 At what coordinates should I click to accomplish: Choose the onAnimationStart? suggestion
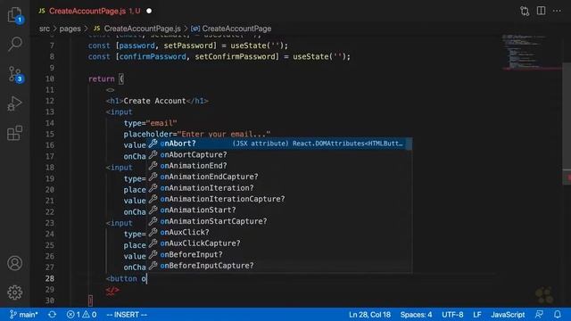(x=279, y=210)
